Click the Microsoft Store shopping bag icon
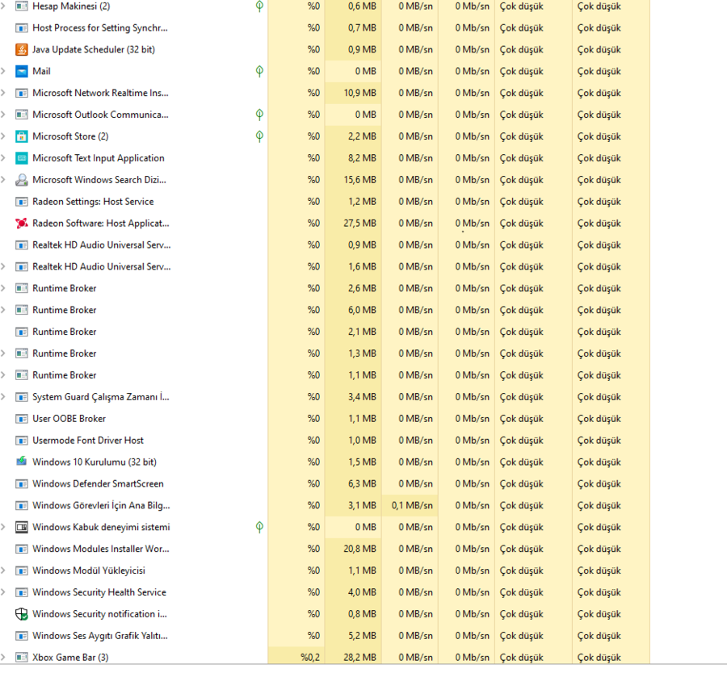The width and height of the screenshot is (727, 673). click(x=21, y=136)
